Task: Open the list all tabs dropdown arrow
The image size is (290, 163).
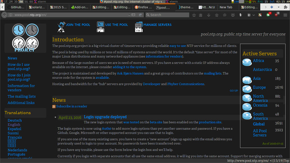Action: [279, 7]
